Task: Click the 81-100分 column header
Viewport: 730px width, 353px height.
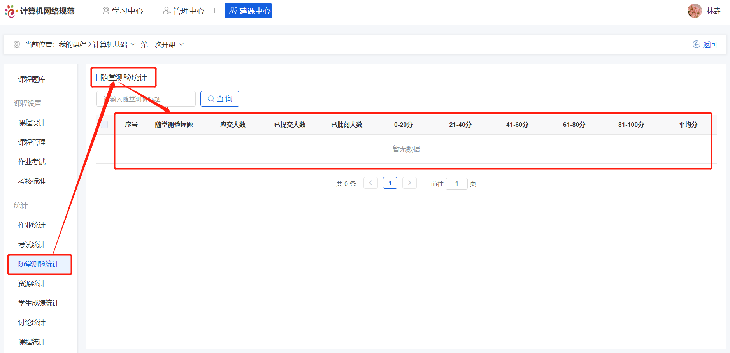Action: click(631, 125)
